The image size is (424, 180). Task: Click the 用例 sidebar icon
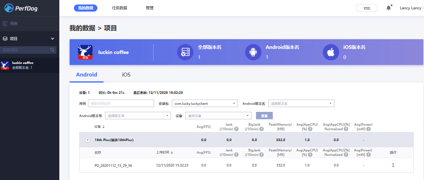pyautogui.click(x=5, y=23)
